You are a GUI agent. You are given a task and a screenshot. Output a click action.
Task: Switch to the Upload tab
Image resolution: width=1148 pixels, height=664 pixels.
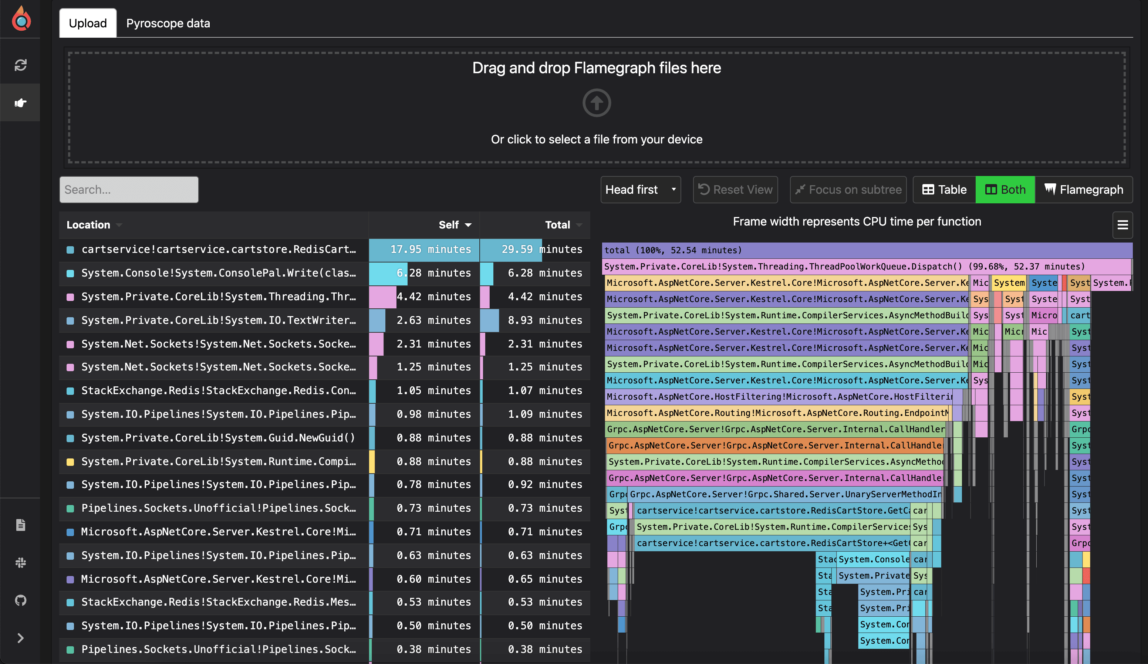[x=88, y=23]
